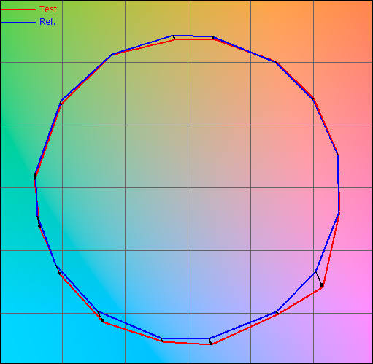Image resolution: width=373 pixels, height=364 pixels.
Task: Select the blue line sample in the legend
Action: [x=18, y=23]
